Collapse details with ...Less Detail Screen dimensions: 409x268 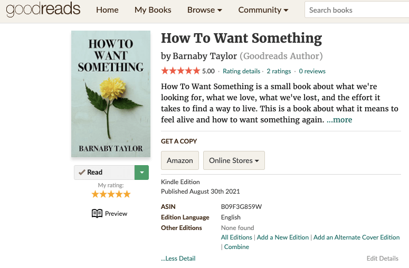coord(178,259)
